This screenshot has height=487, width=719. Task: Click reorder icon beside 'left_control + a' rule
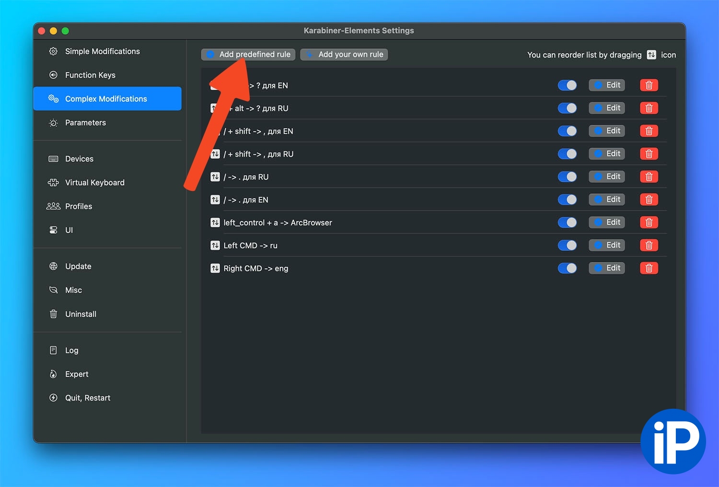(215, 223)
